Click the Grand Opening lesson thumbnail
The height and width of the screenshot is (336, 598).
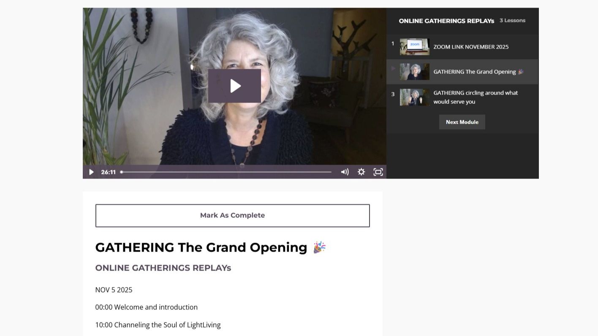pyautogui.click(x=415, y=72)
